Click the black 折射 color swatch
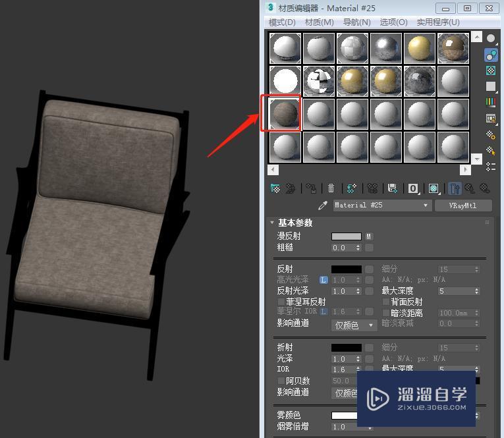504x438 pixels. coord(347,348)
